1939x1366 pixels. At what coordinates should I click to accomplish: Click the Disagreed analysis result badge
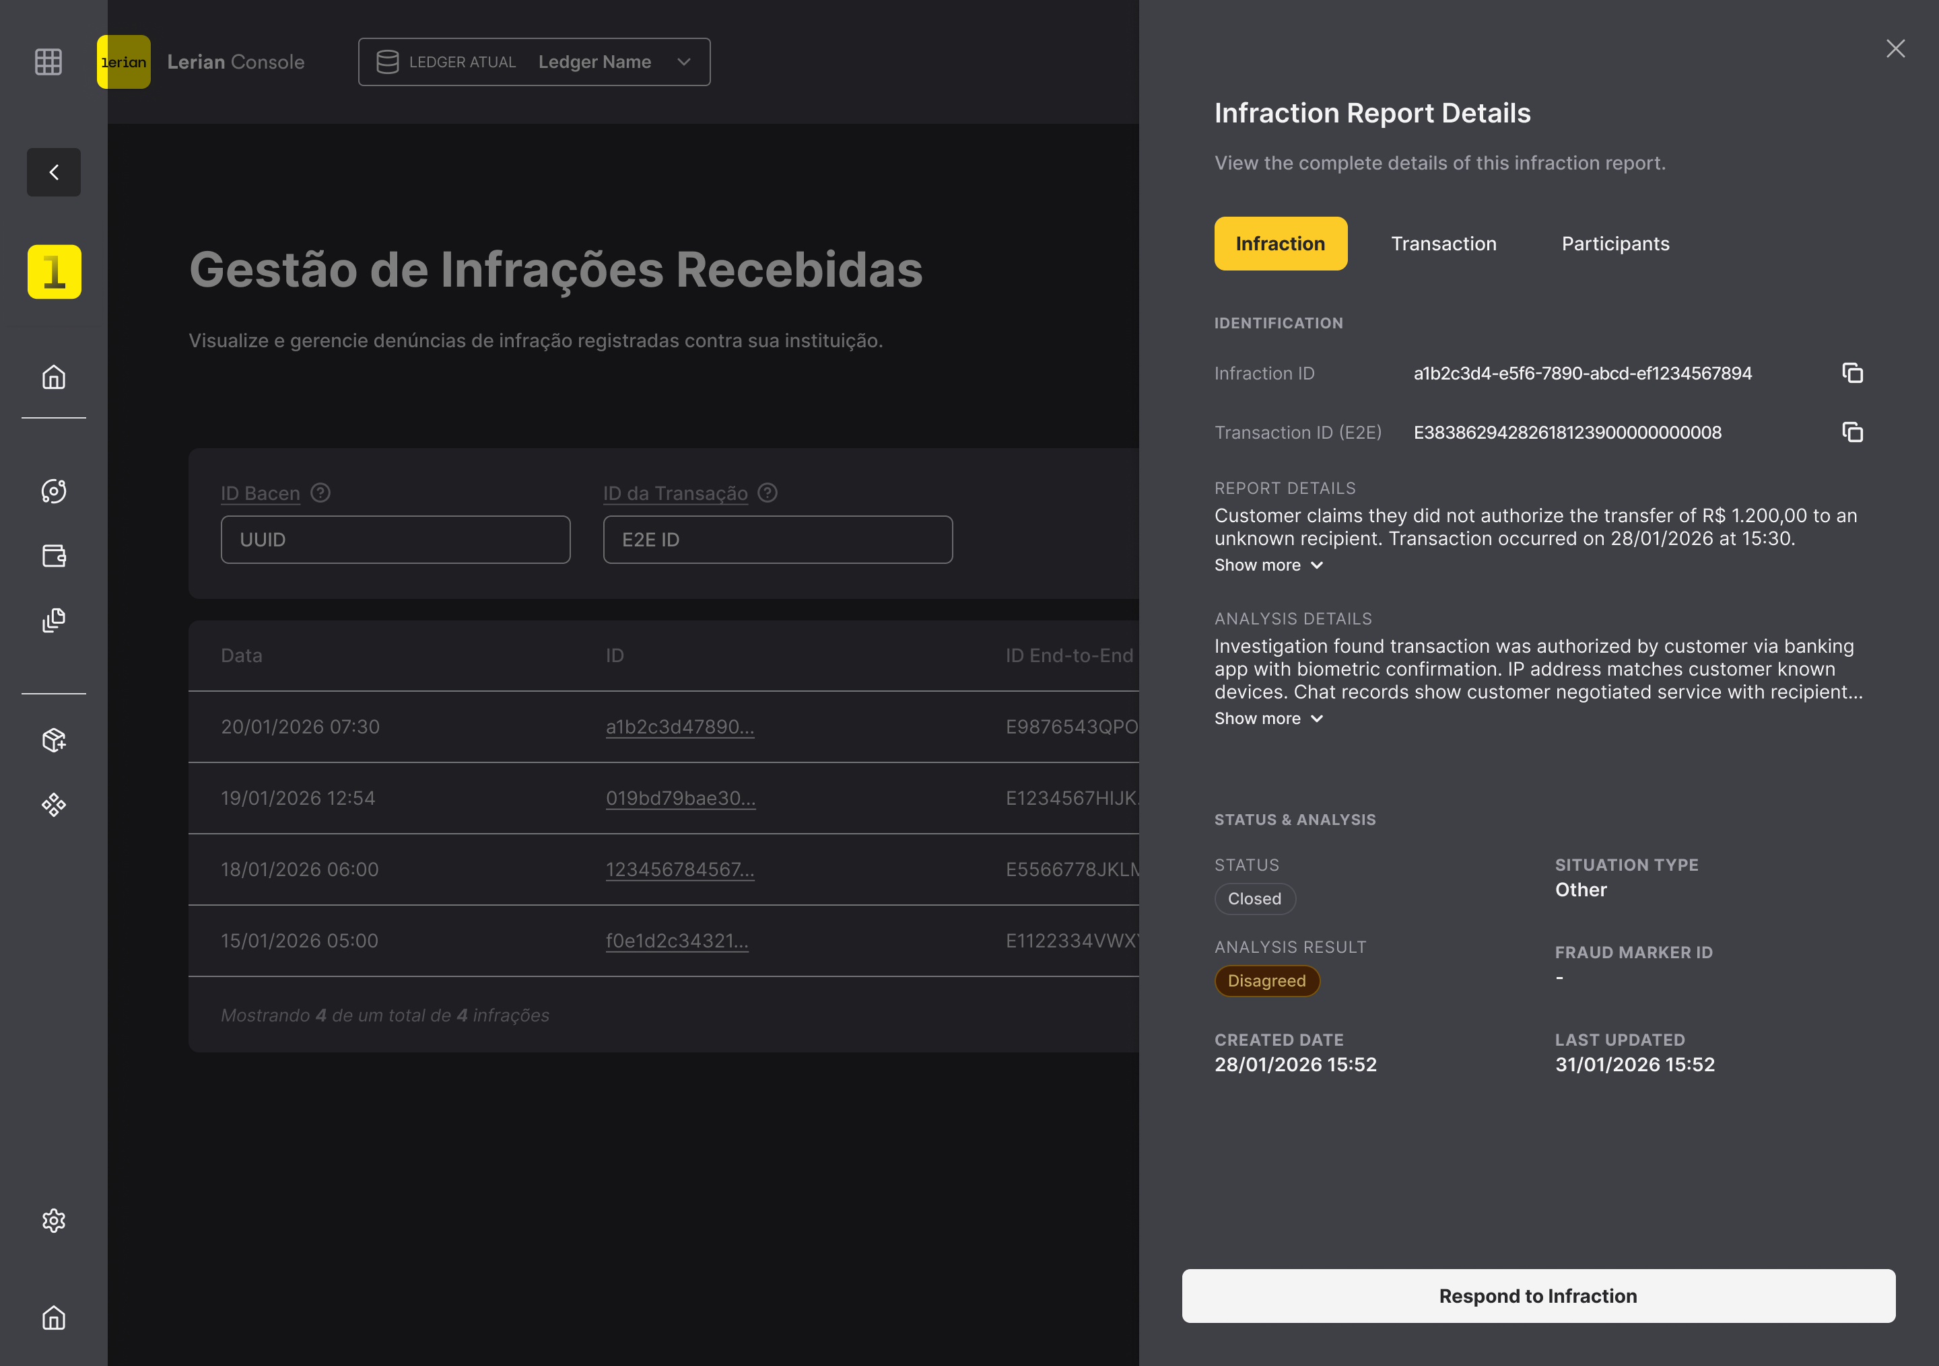coord(1267,981)
